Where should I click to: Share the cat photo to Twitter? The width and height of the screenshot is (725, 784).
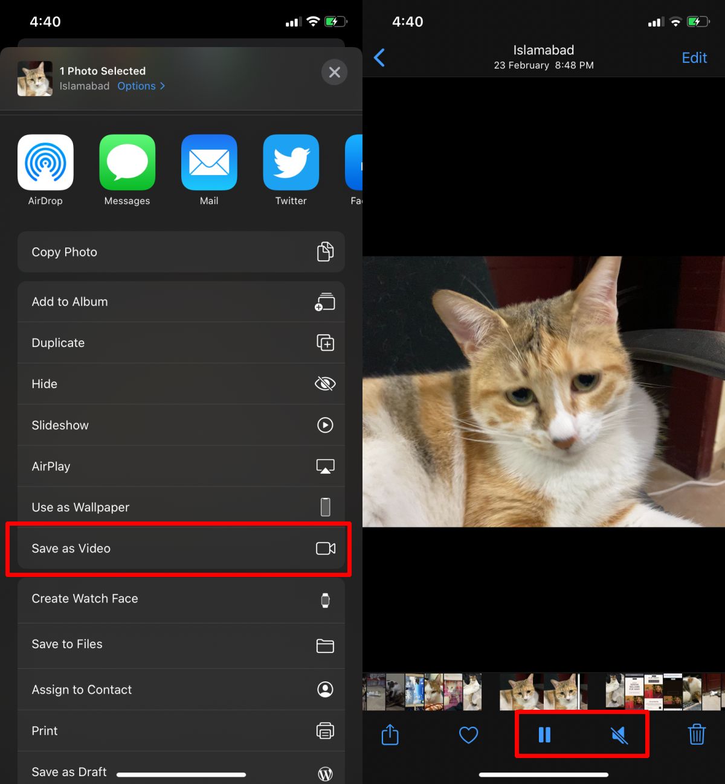click(291, 162)
